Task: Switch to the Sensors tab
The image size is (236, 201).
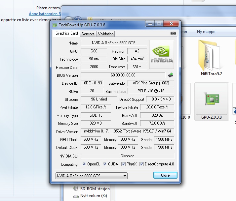Action: point(88,34)
